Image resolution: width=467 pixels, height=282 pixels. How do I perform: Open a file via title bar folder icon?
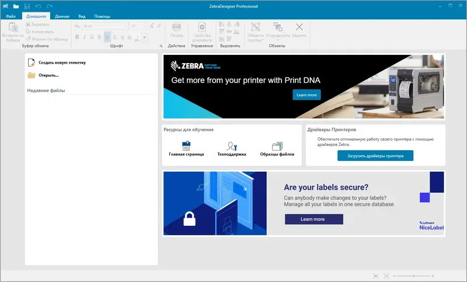coord(16,6)
